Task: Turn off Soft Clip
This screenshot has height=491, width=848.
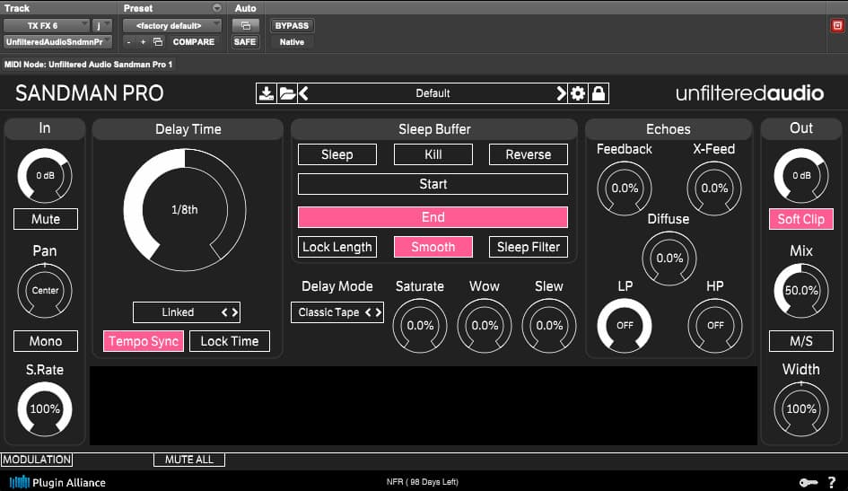Action: 801,219
